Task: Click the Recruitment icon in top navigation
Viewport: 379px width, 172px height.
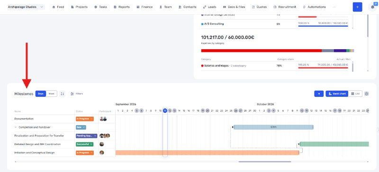Action: click(x=275, y=7)
